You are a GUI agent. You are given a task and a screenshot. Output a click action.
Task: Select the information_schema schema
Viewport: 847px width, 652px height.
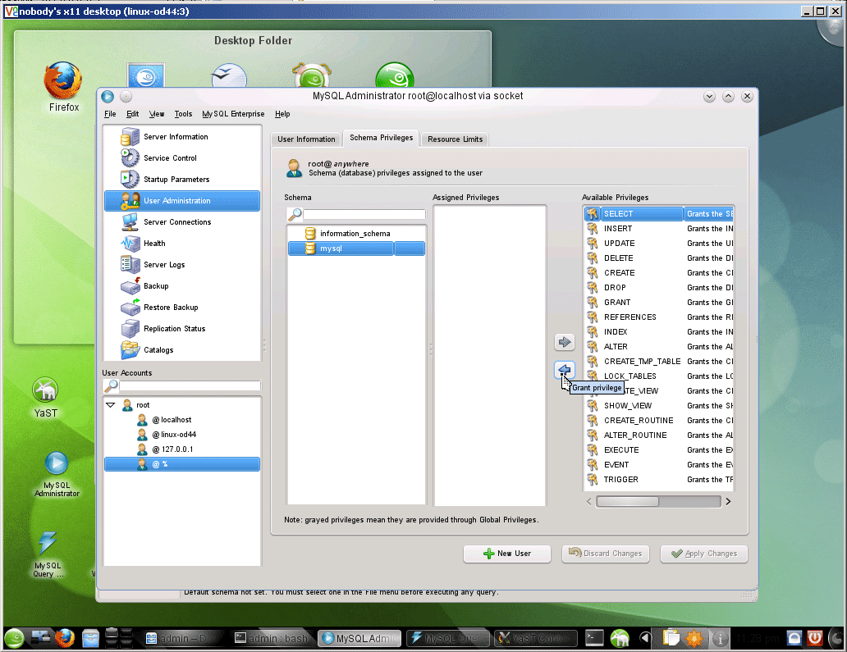coord(356,234)
